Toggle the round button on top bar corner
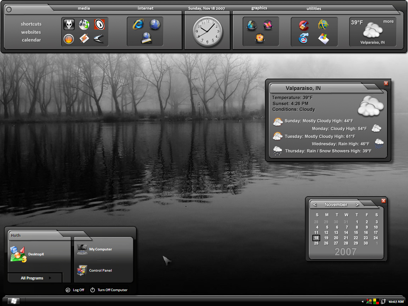Screen dimensions: 408x306 [9, 10]
